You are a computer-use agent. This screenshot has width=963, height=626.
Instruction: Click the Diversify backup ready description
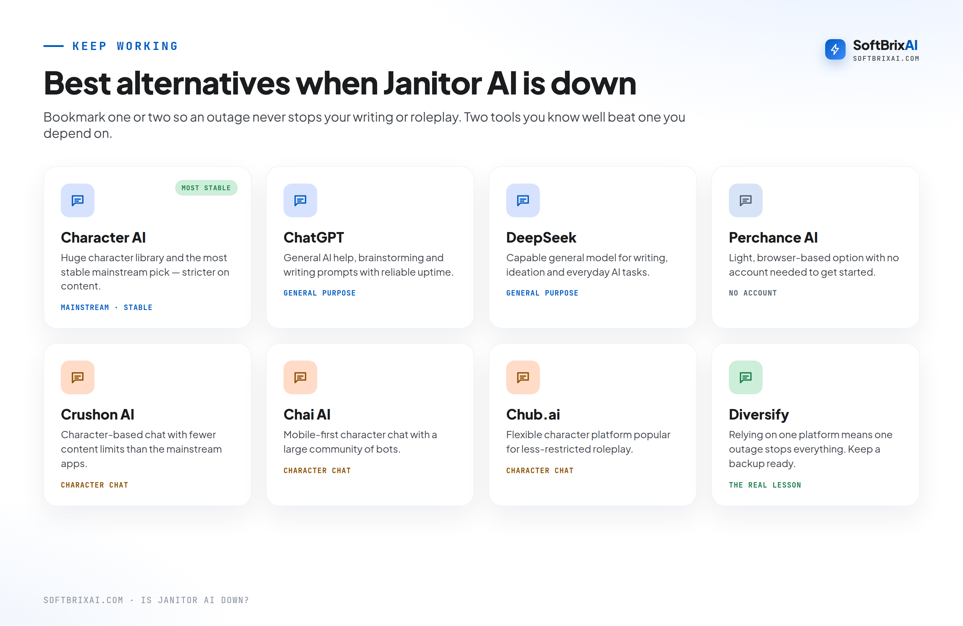(810, 449)
